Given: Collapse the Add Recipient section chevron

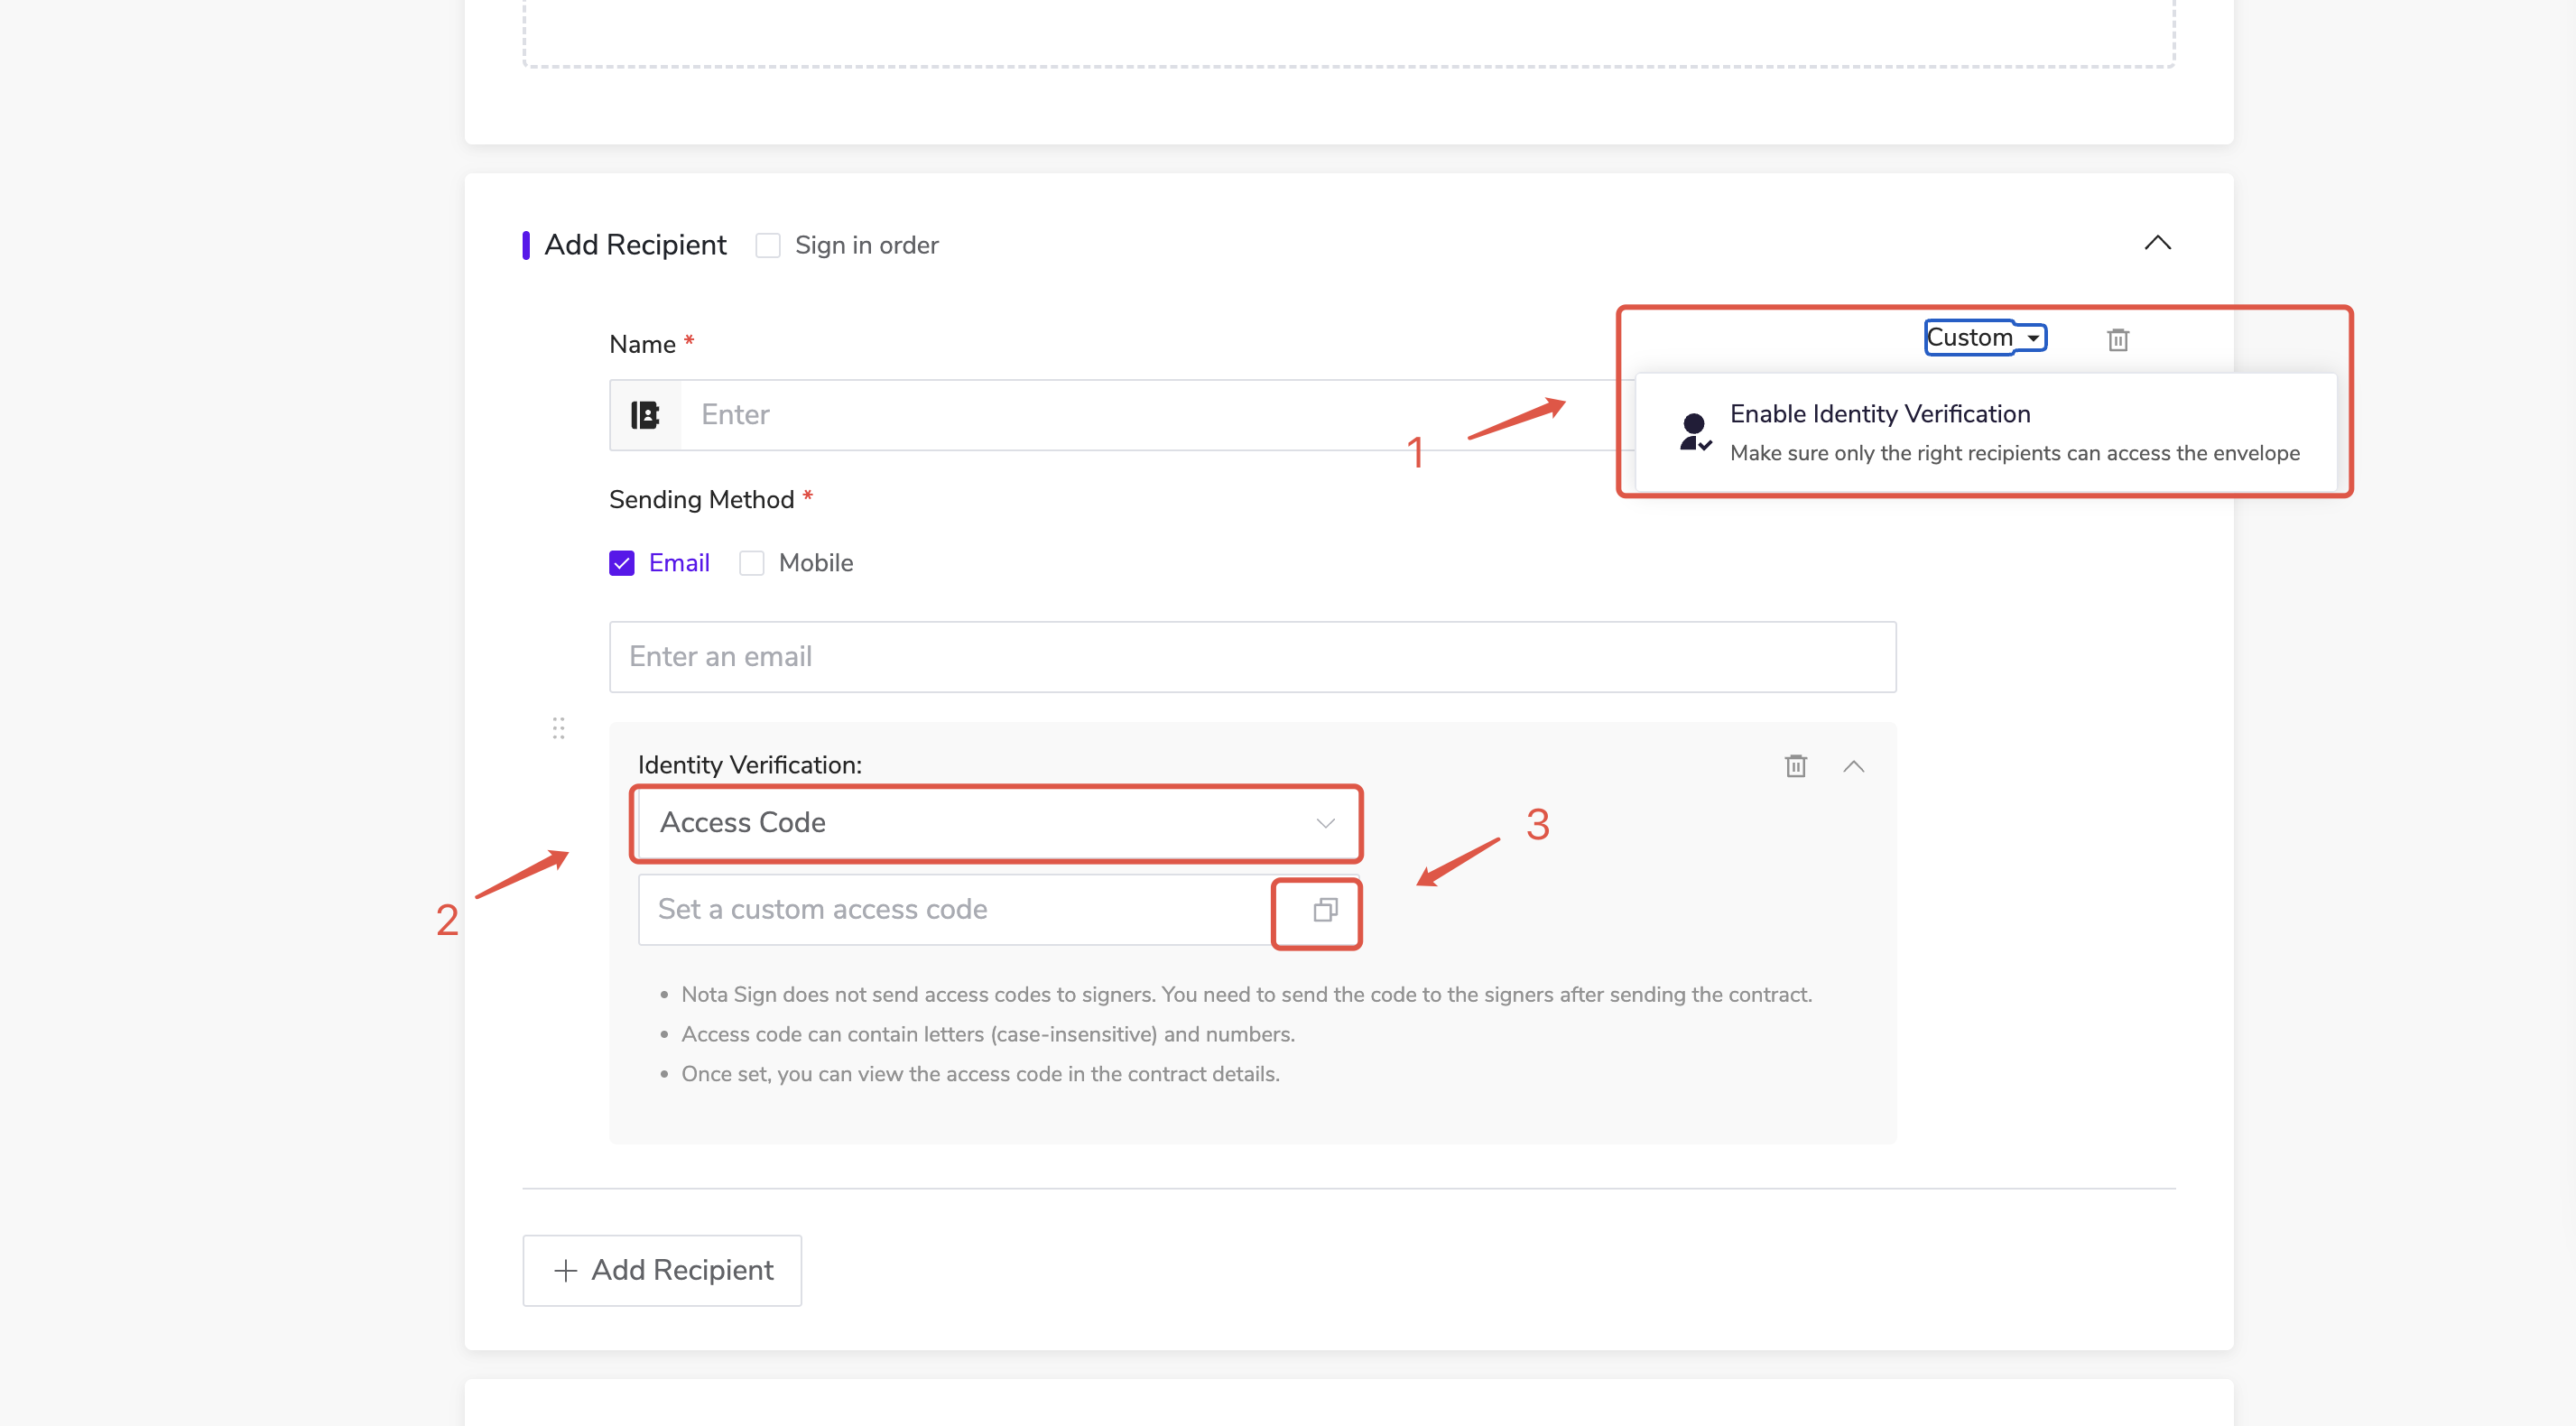Looking at the screenshot, I should [2157, 243].
